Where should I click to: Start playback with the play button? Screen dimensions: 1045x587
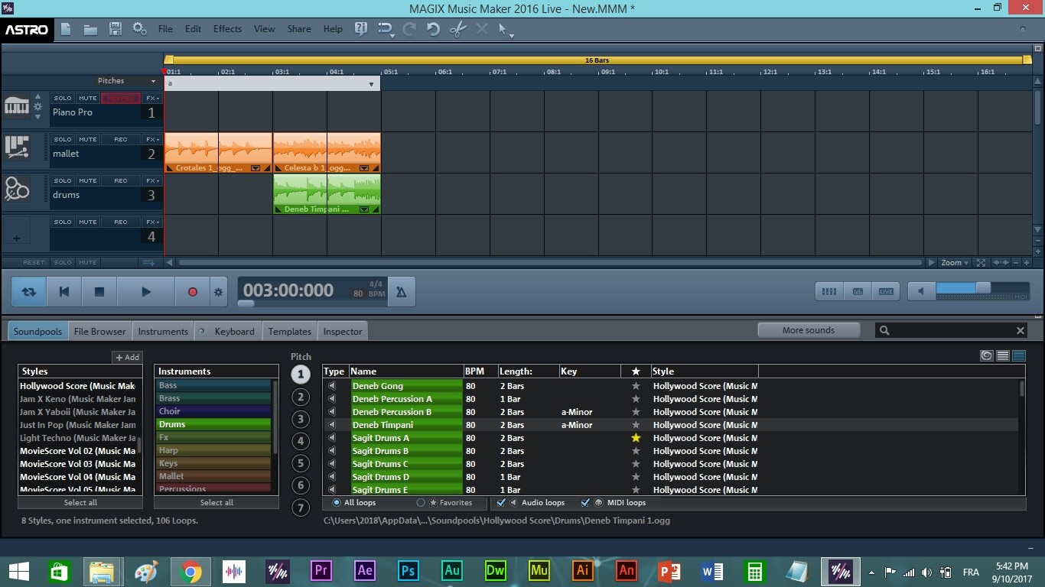(x=146, y=291)
